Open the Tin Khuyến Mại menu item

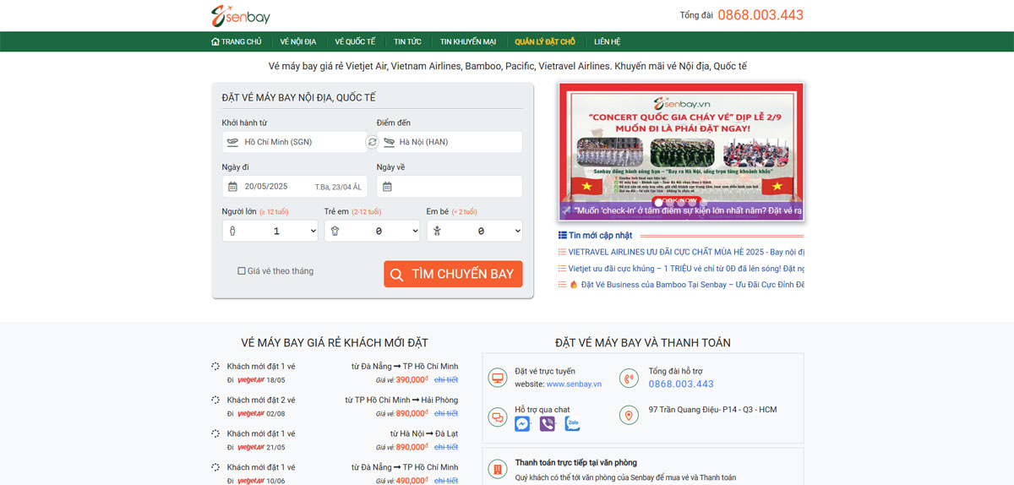(x=468, y=41)
